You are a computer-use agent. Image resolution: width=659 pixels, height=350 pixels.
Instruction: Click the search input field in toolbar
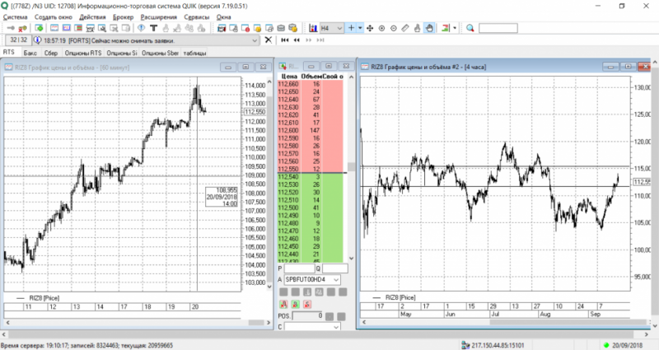pyautogui.click(x=498, y=28)
